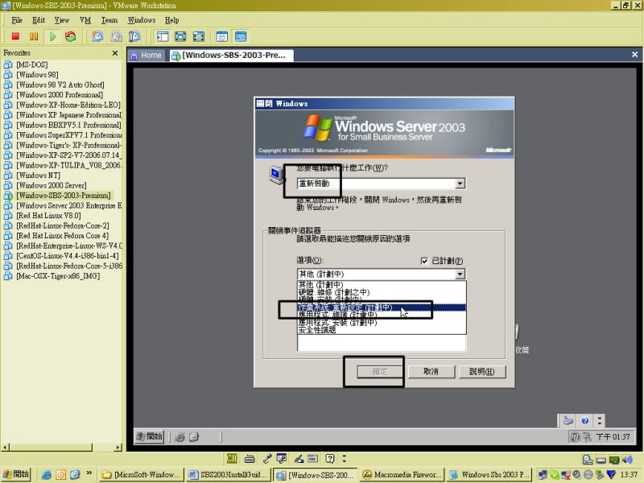
Task: Switch to the Home tab
Action: [147, 56]
